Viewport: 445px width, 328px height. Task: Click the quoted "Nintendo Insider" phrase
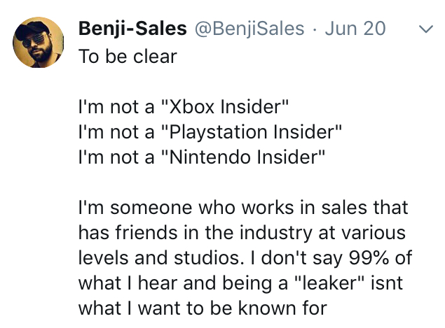click(x=242, y=157)
